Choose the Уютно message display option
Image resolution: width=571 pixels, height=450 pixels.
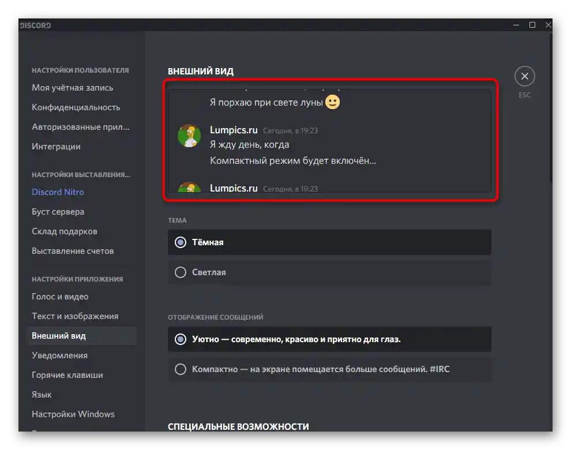(329, 339)
